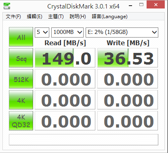The height and width of the screenshot is (153, 168).
Task: Minimize the CrystalDiskMark window
Action: click(130, 5)
